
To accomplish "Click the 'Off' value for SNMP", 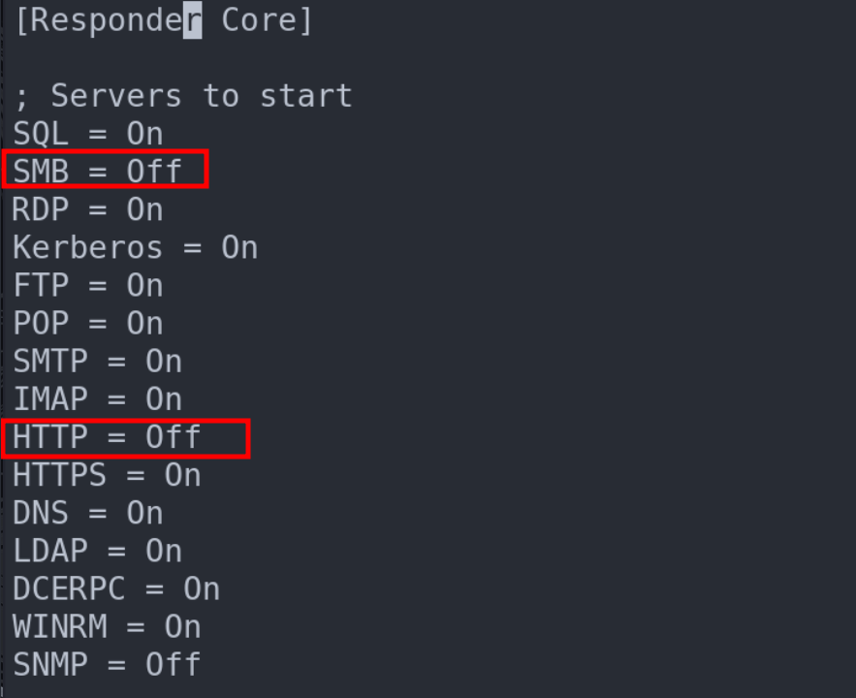I will tap(174, 665).
